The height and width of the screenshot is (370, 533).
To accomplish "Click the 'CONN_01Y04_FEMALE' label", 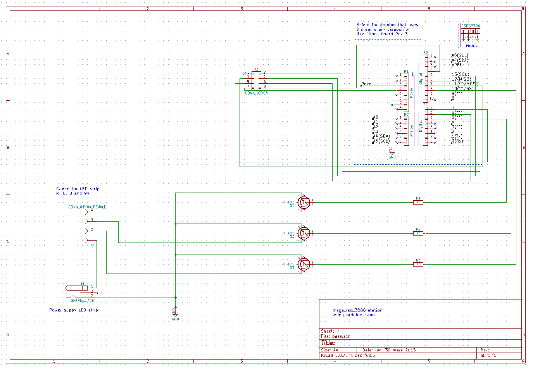I will (x=87, y=207).
